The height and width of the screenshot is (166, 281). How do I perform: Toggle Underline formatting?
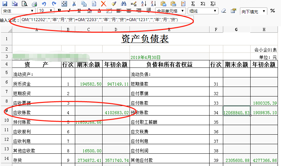79,11
